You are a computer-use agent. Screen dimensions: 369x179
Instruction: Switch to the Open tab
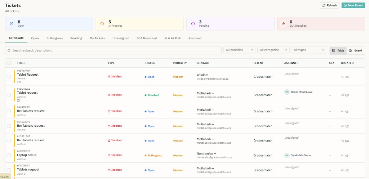(x=35, y=38)
